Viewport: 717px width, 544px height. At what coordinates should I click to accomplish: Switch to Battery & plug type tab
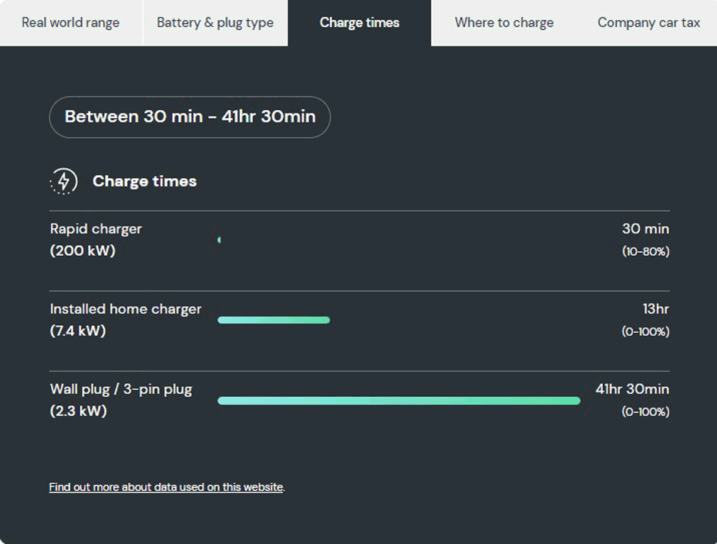[x=215, y=22]
